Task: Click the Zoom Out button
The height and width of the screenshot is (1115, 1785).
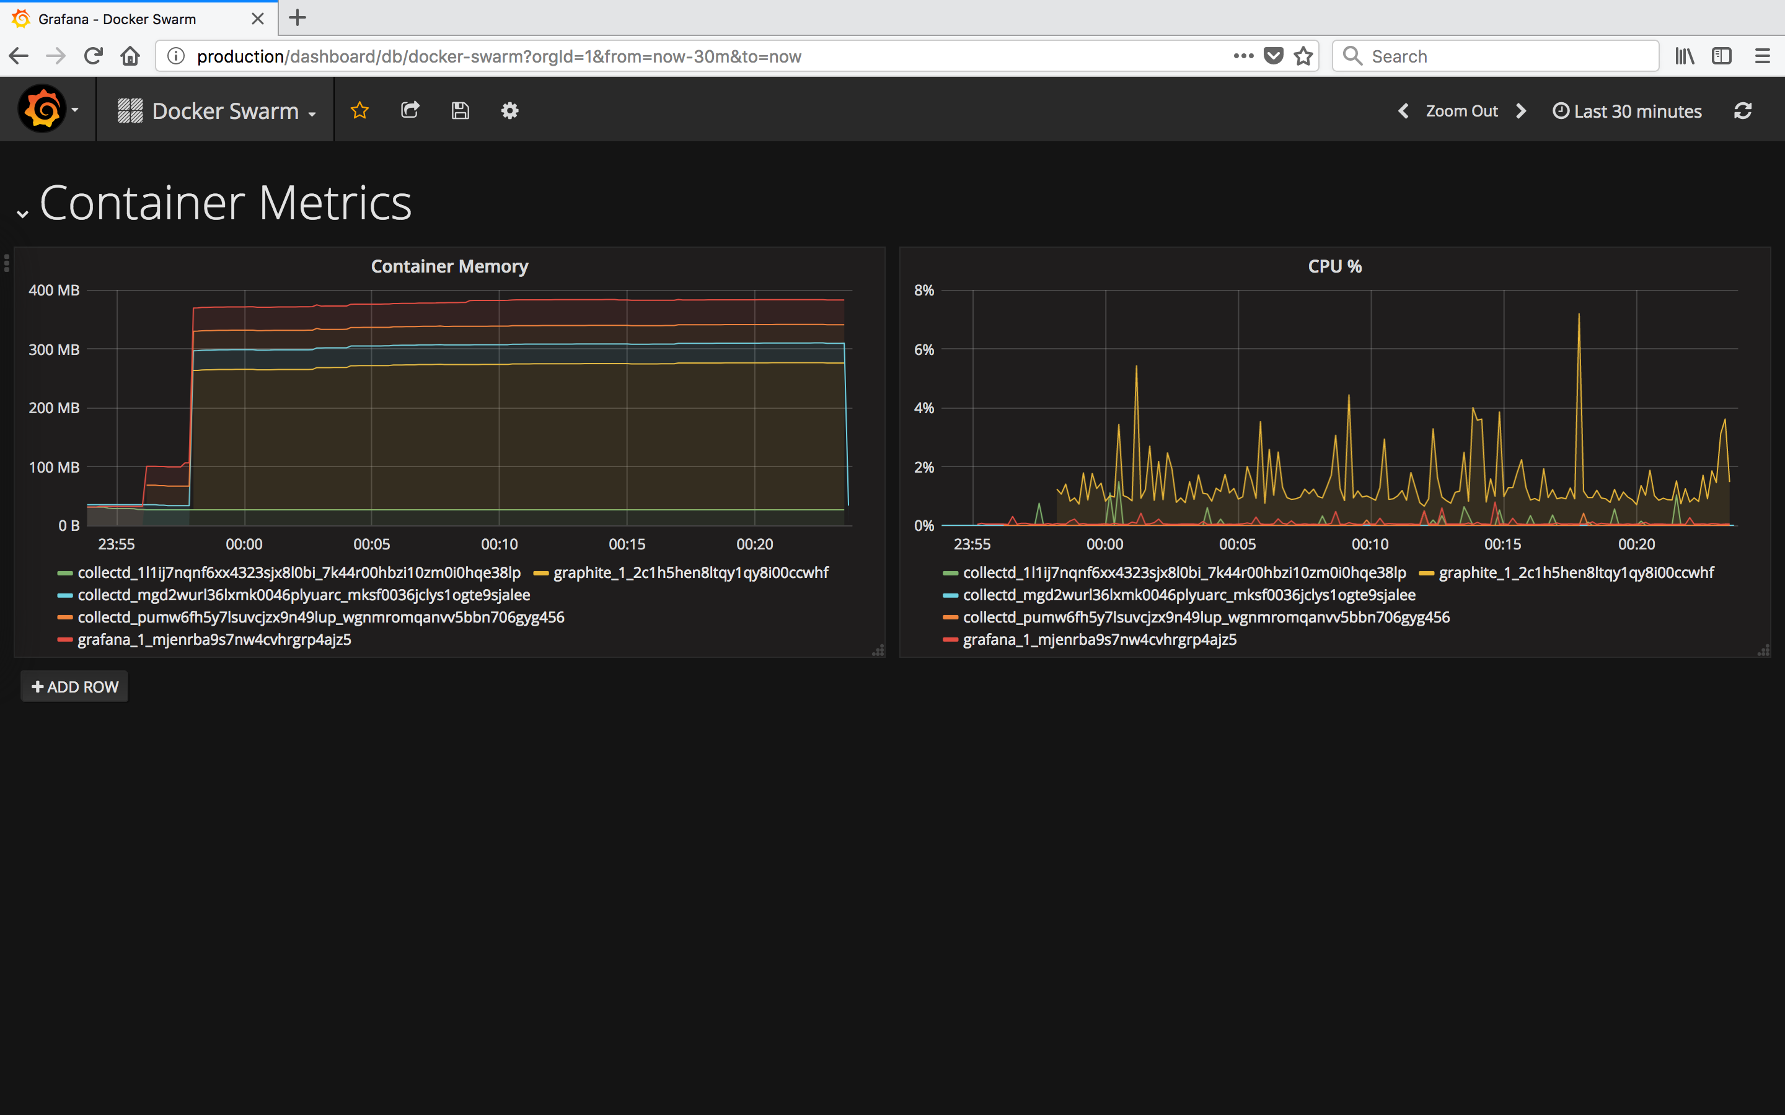Action: (x=1461, y=111)
